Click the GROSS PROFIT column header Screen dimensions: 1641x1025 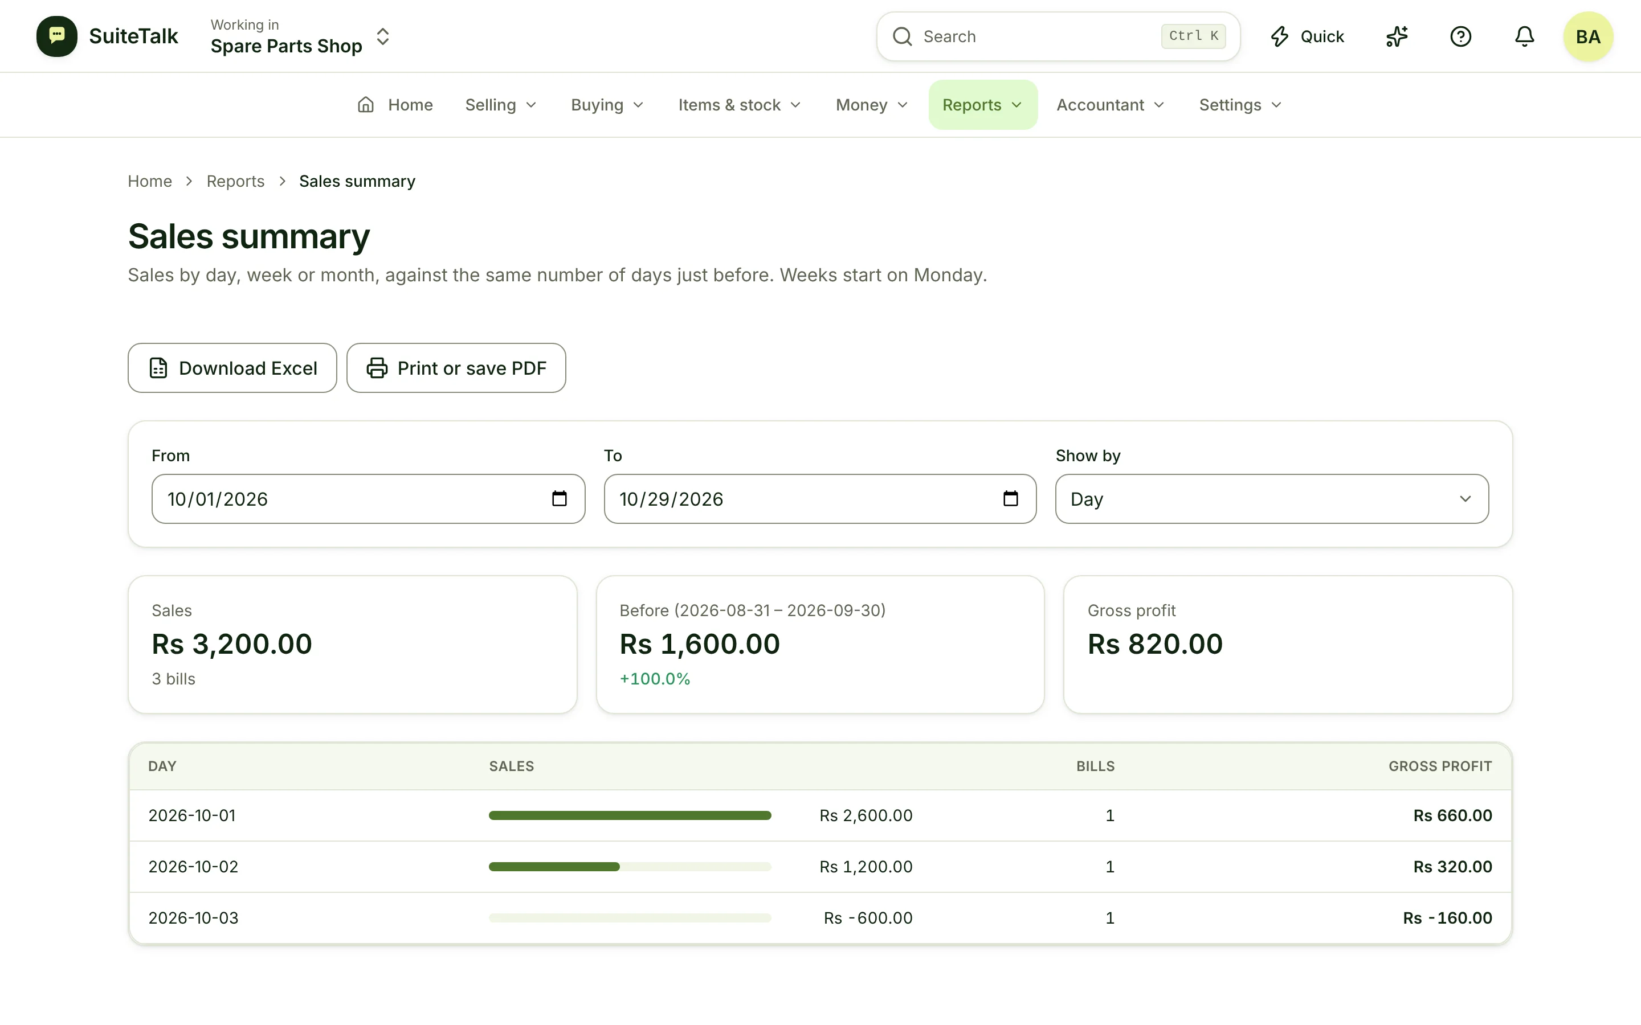(1440, 766)
